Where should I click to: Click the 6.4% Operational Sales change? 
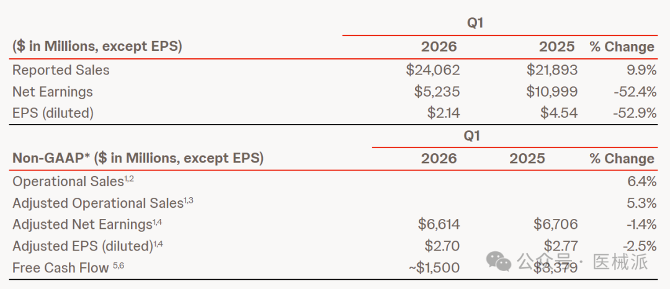click(642, 182)
